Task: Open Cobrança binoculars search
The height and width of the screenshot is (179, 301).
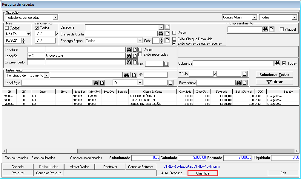Action: tap(277, 63)
